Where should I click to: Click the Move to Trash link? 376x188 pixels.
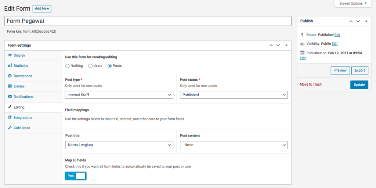click(310, 84)
